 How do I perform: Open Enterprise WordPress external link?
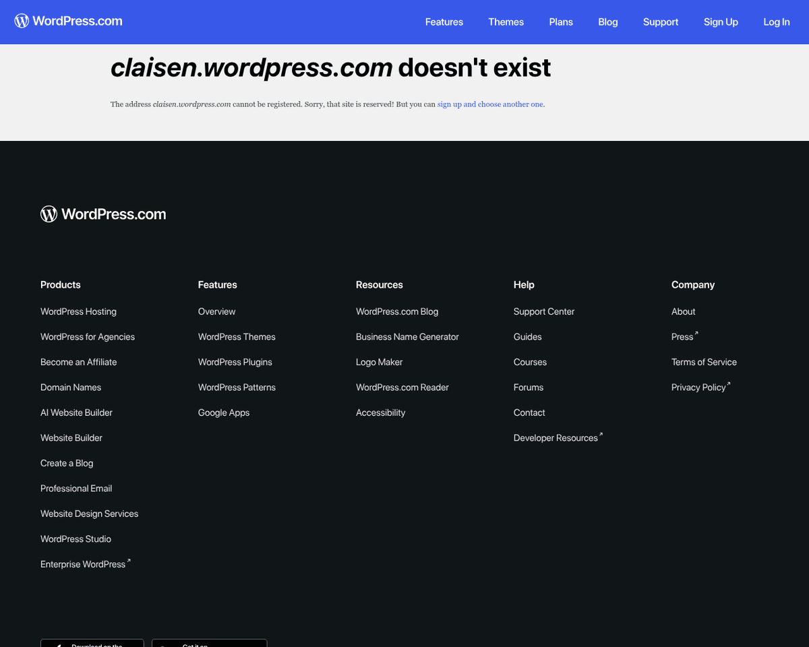(x=84, y=564)
